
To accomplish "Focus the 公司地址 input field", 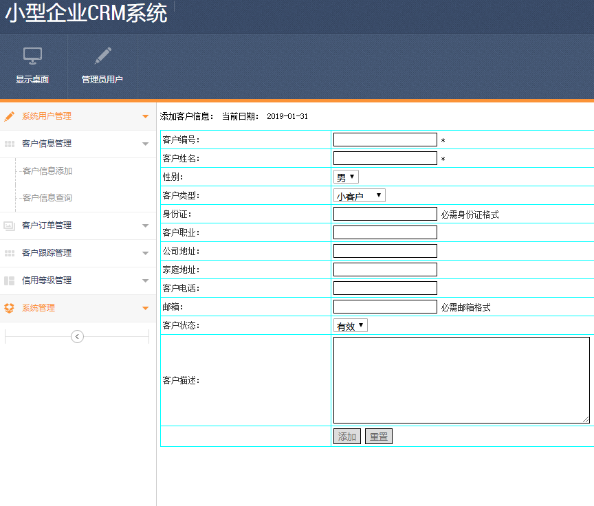I will pos(385,251).
